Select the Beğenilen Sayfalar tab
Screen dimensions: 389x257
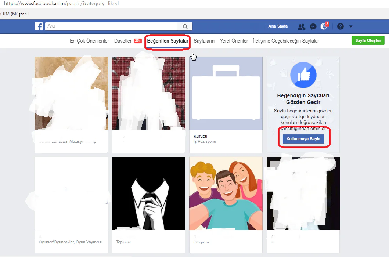(x=167, y=41)
